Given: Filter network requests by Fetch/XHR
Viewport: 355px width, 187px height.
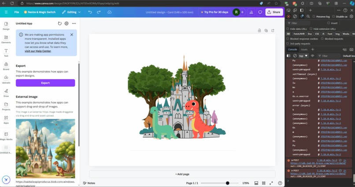Looking at the screenshot, I should click(299, 34).
